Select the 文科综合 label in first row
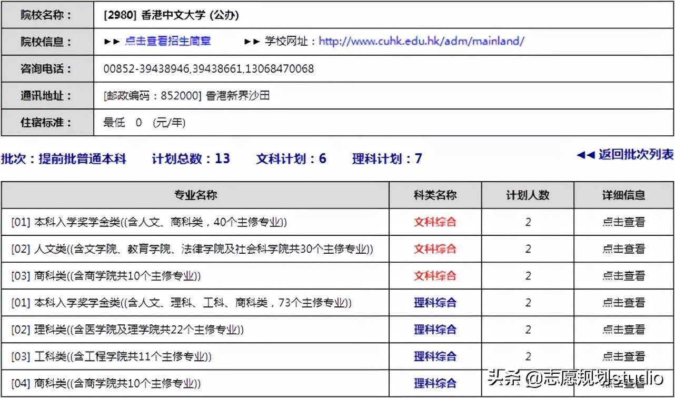675x398 pixels. [x=434, y=222]
